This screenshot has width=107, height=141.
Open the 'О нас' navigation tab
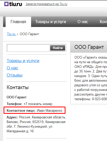click(83, 22)
